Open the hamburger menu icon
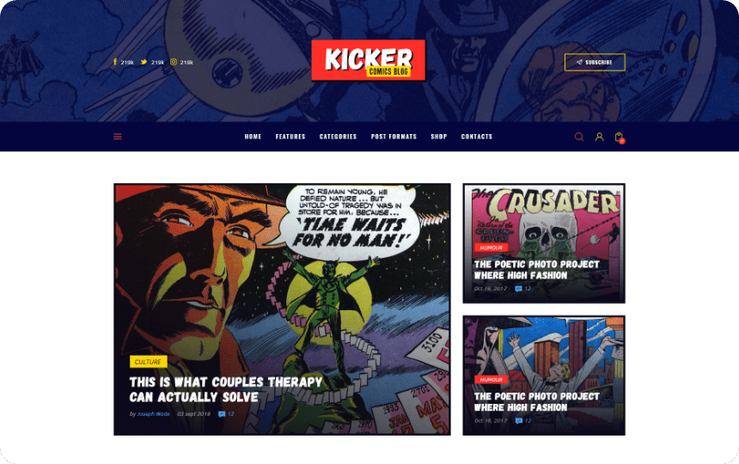 pos(118,137)
